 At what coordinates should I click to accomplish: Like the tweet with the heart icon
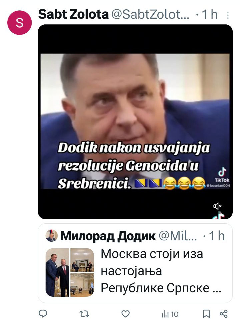coord(125,314)
